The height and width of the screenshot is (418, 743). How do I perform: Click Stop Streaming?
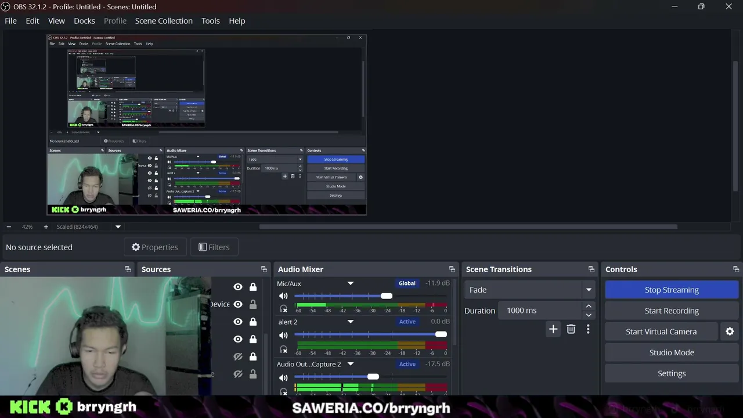click(672, 290)
